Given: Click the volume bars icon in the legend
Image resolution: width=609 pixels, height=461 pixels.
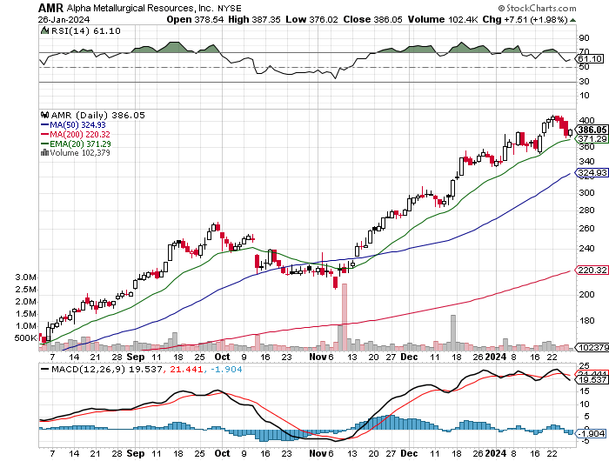Looking at the screenshot, I should pos(44,153).
